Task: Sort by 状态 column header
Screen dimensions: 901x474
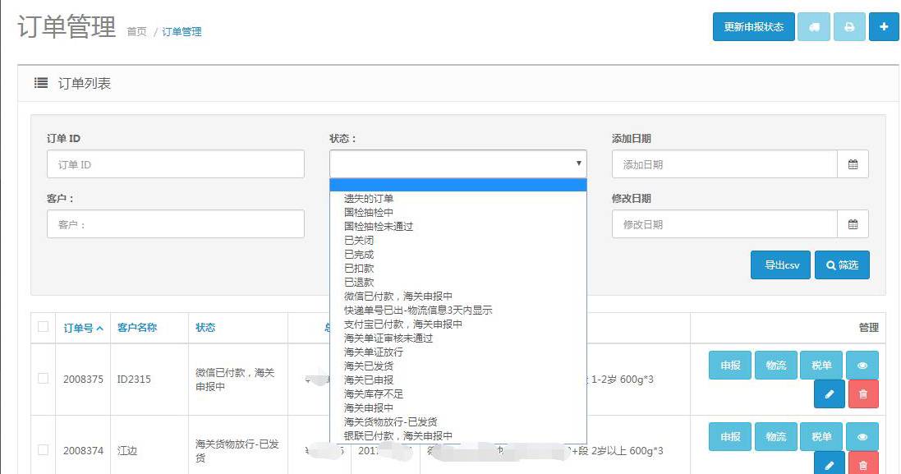Action: 205,328
